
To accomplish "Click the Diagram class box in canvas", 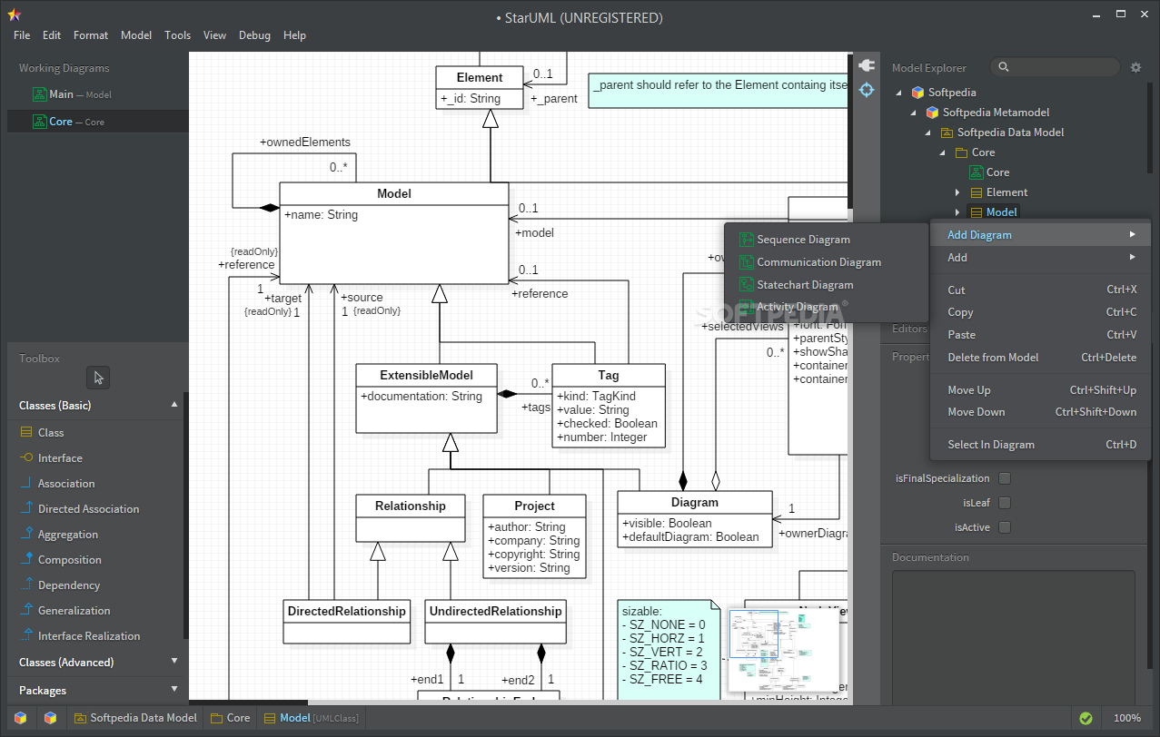I will click(x=695, y=519).
